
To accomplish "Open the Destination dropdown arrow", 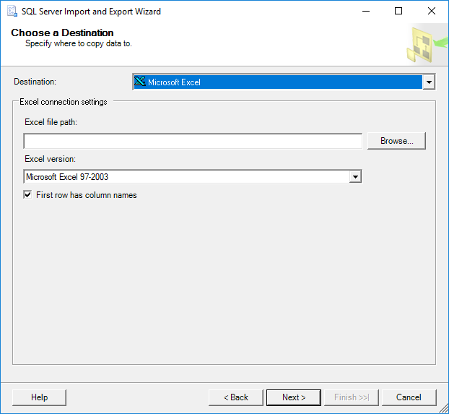I will click(x=429, y=82).
